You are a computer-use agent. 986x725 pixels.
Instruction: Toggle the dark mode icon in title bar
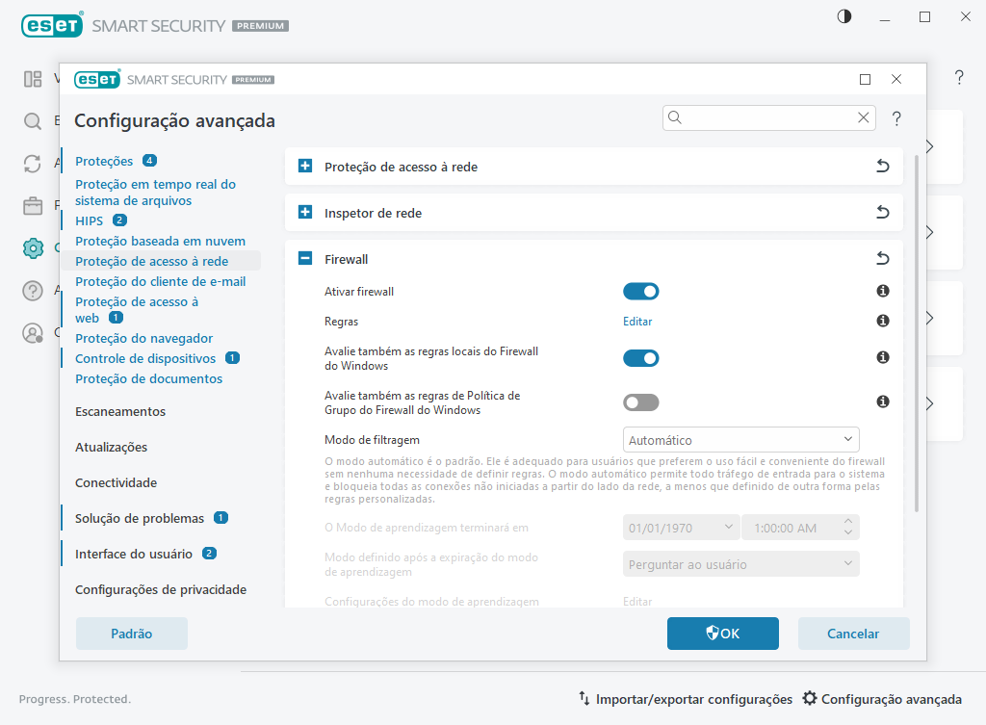(x=843, y=15)
